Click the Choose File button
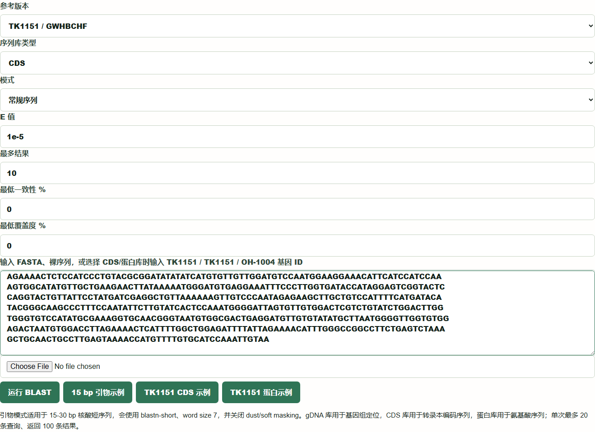The height and width of the screenshot is (432, 595). pos(30,367)
